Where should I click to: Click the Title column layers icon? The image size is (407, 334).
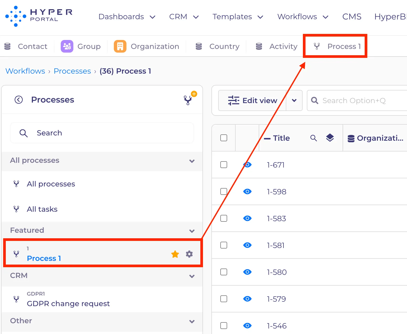(x=330, y=138)
